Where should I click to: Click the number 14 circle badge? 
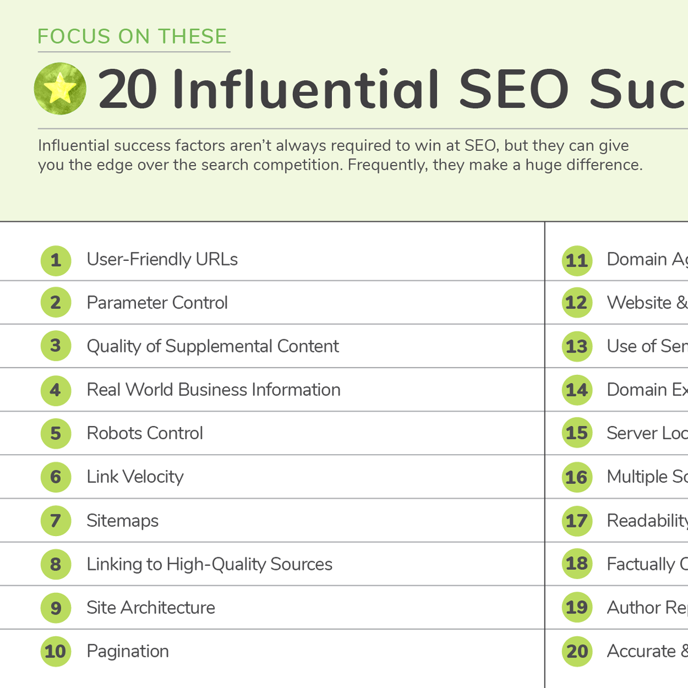tap(577, 390)
